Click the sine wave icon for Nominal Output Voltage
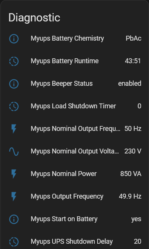149x249 pixels. tap(14, 151)
